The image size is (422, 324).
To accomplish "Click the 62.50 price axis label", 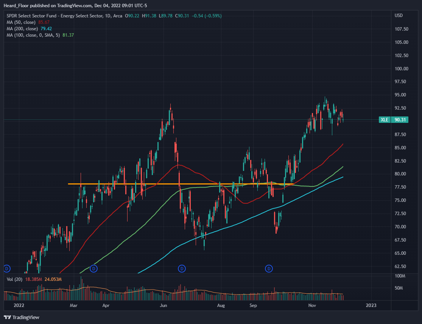I will coord(400,267).
